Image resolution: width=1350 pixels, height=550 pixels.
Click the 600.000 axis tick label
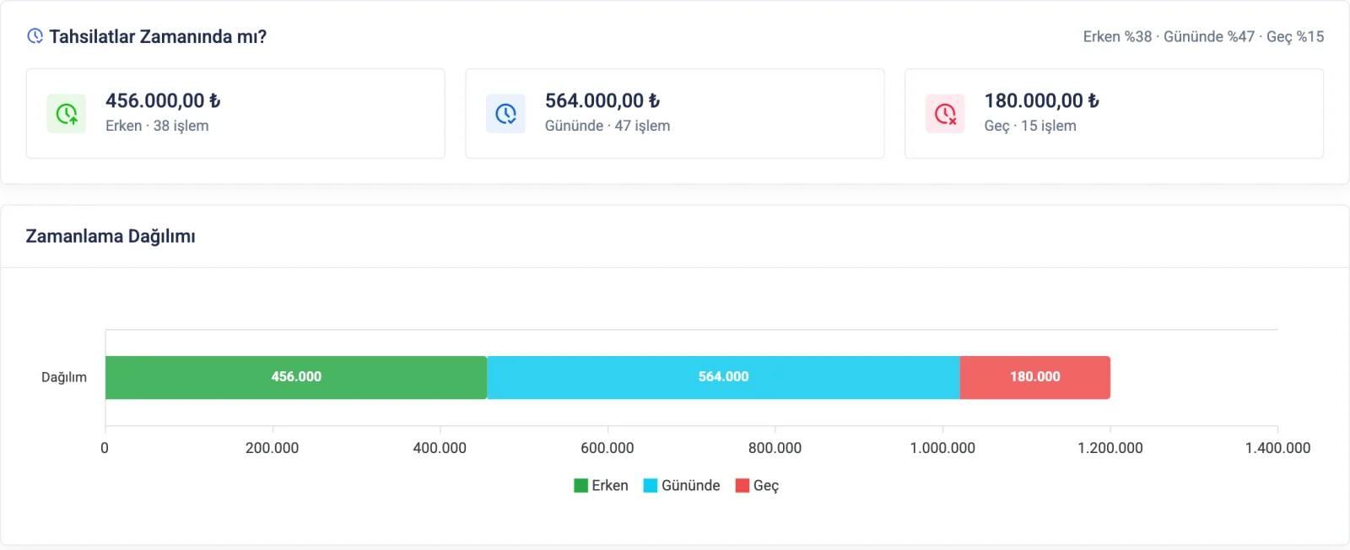coord(607,448)
